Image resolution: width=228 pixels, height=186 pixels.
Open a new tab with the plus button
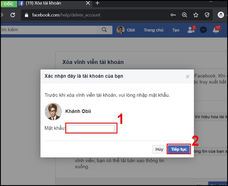[97, 4]
